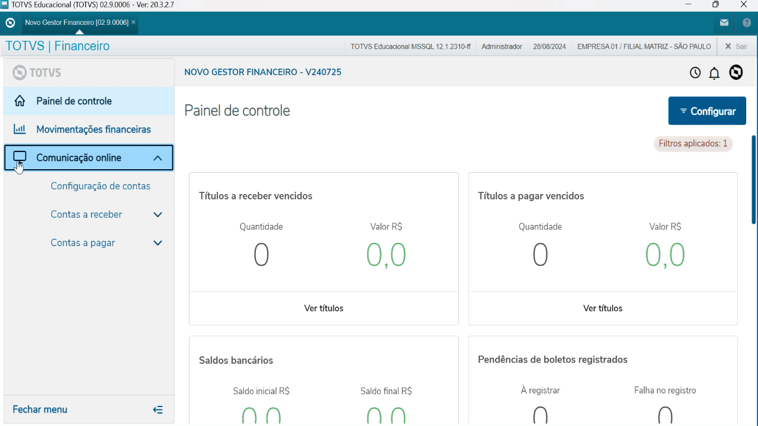Click the TOTVS logo icon in tab bar
The width and height of the screenshot is (758, 426).
click(x=10, y=23)
